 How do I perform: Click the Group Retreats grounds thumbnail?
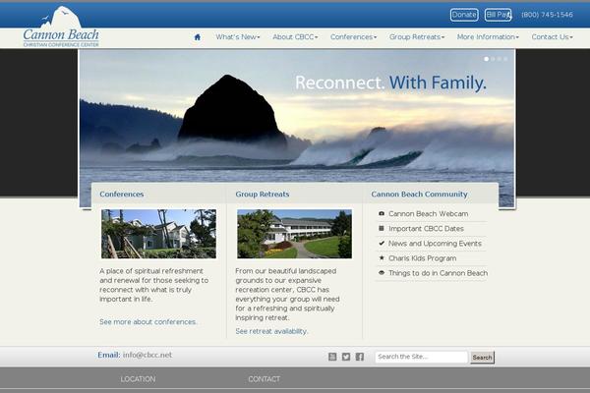click(295, 234)
